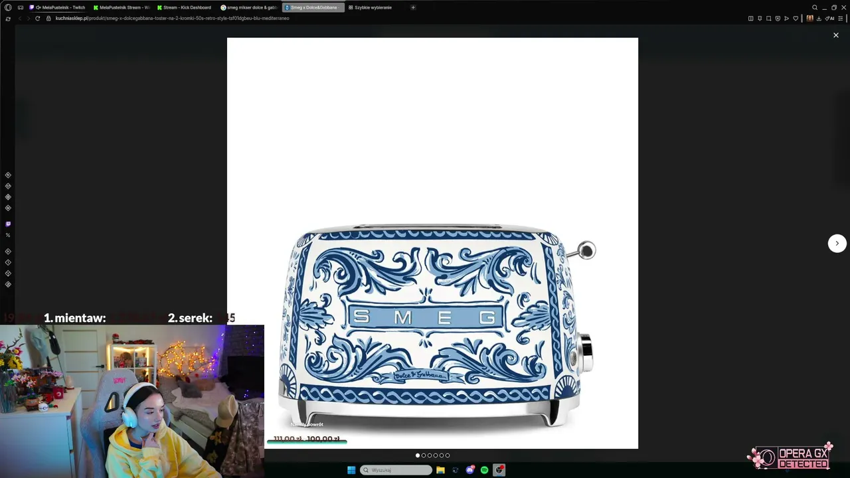Open Spotify from the taskbar
The height and width of the screenshot is (478, 850).
[x=485, y=470]
